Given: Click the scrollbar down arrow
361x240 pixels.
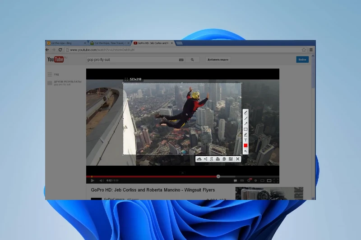Looking at the screenshot, I should 313,199.
